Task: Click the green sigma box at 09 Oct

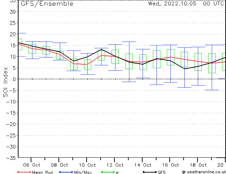Action: tap(74, 64)
